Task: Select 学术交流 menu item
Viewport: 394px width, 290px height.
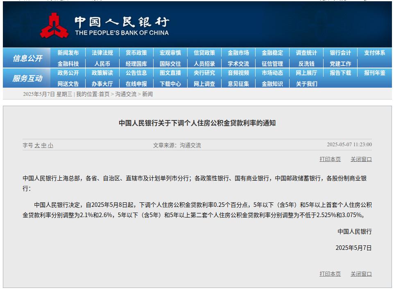Action: (x=238, y=64)
